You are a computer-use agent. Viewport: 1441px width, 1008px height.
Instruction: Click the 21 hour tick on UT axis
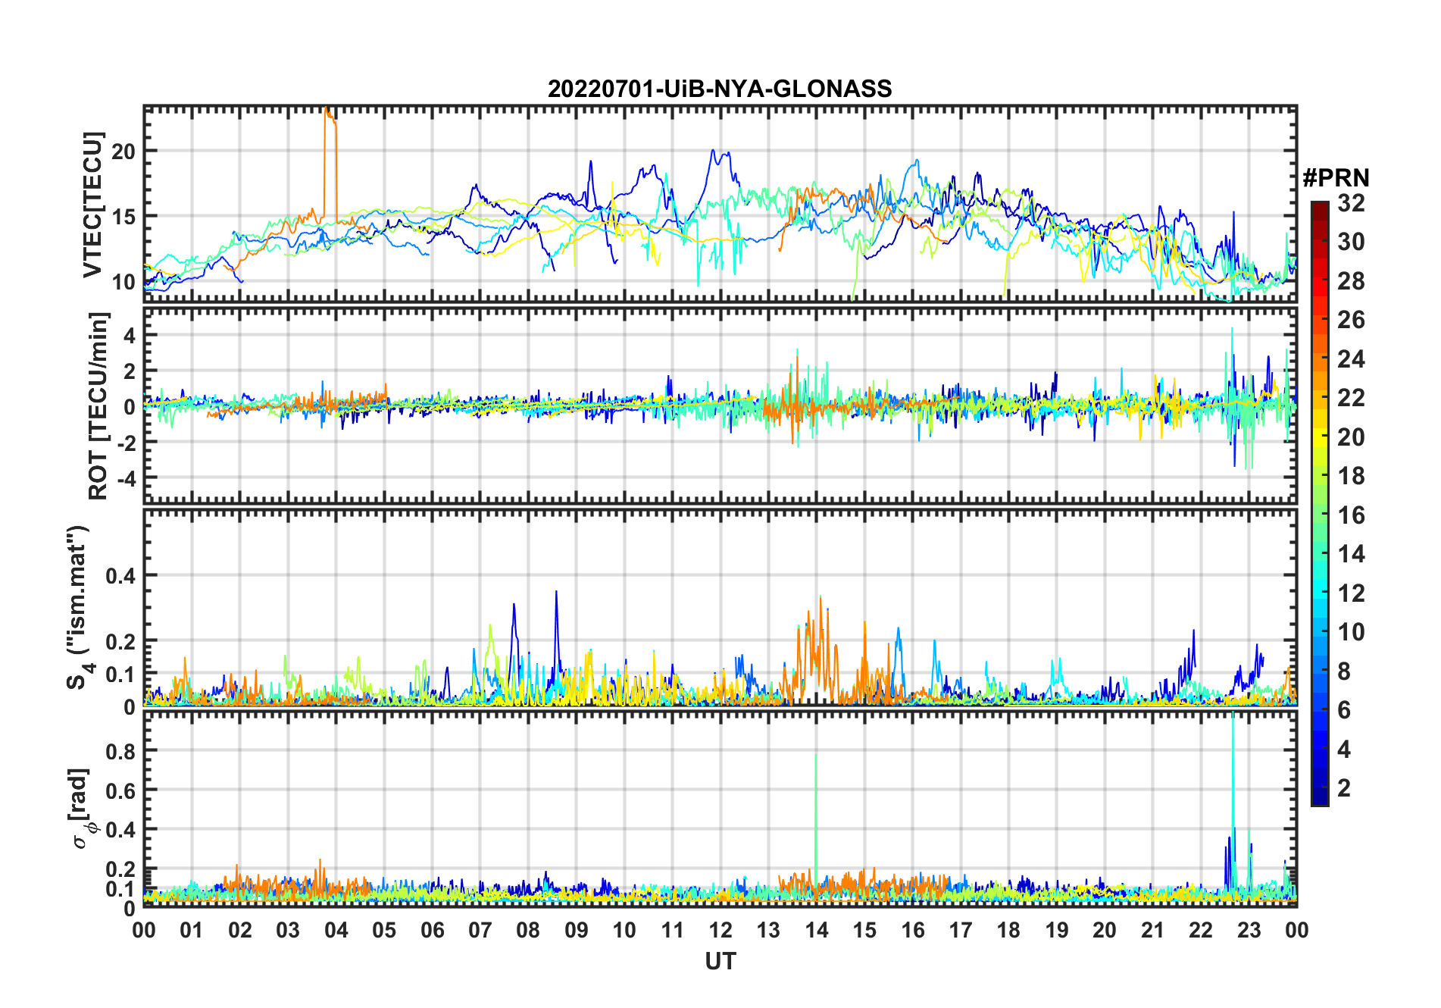click(x=1152, y=930)
